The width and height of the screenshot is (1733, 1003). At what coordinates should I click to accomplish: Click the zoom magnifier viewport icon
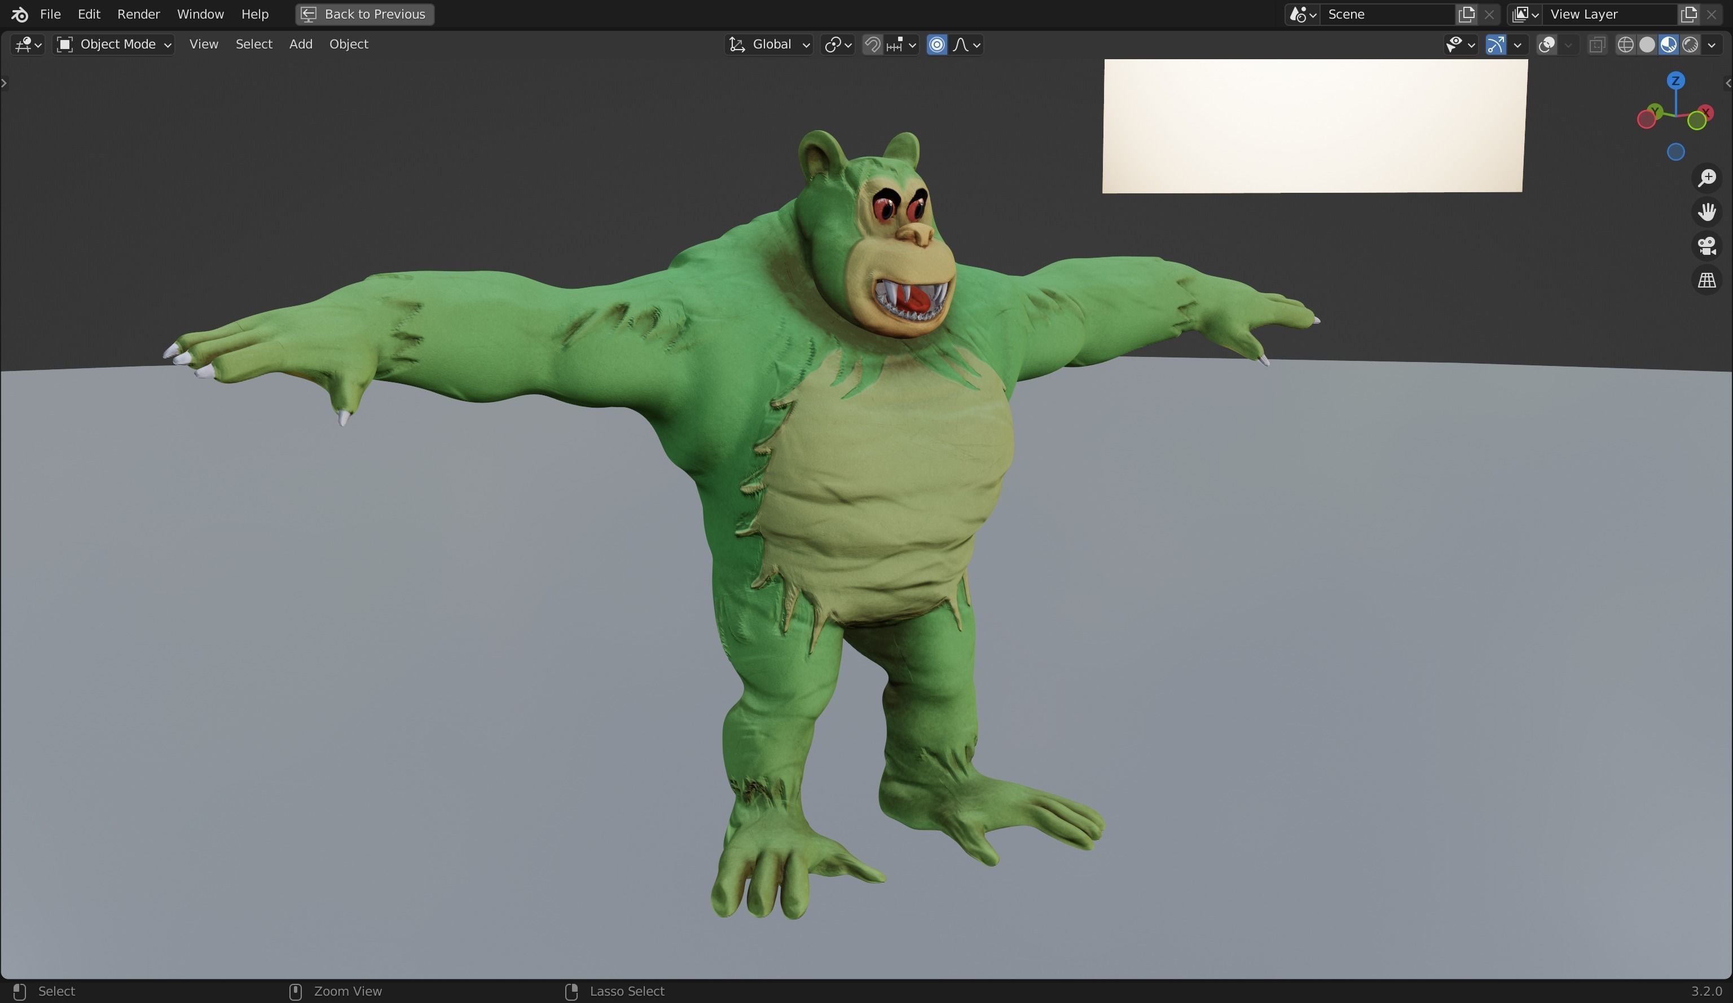pos(1707,178)
